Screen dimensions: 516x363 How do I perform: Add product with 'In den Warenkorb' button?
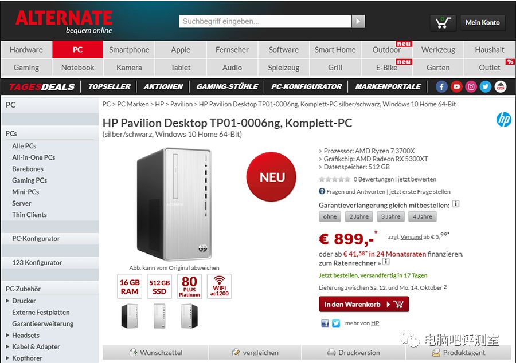point(363,304)
